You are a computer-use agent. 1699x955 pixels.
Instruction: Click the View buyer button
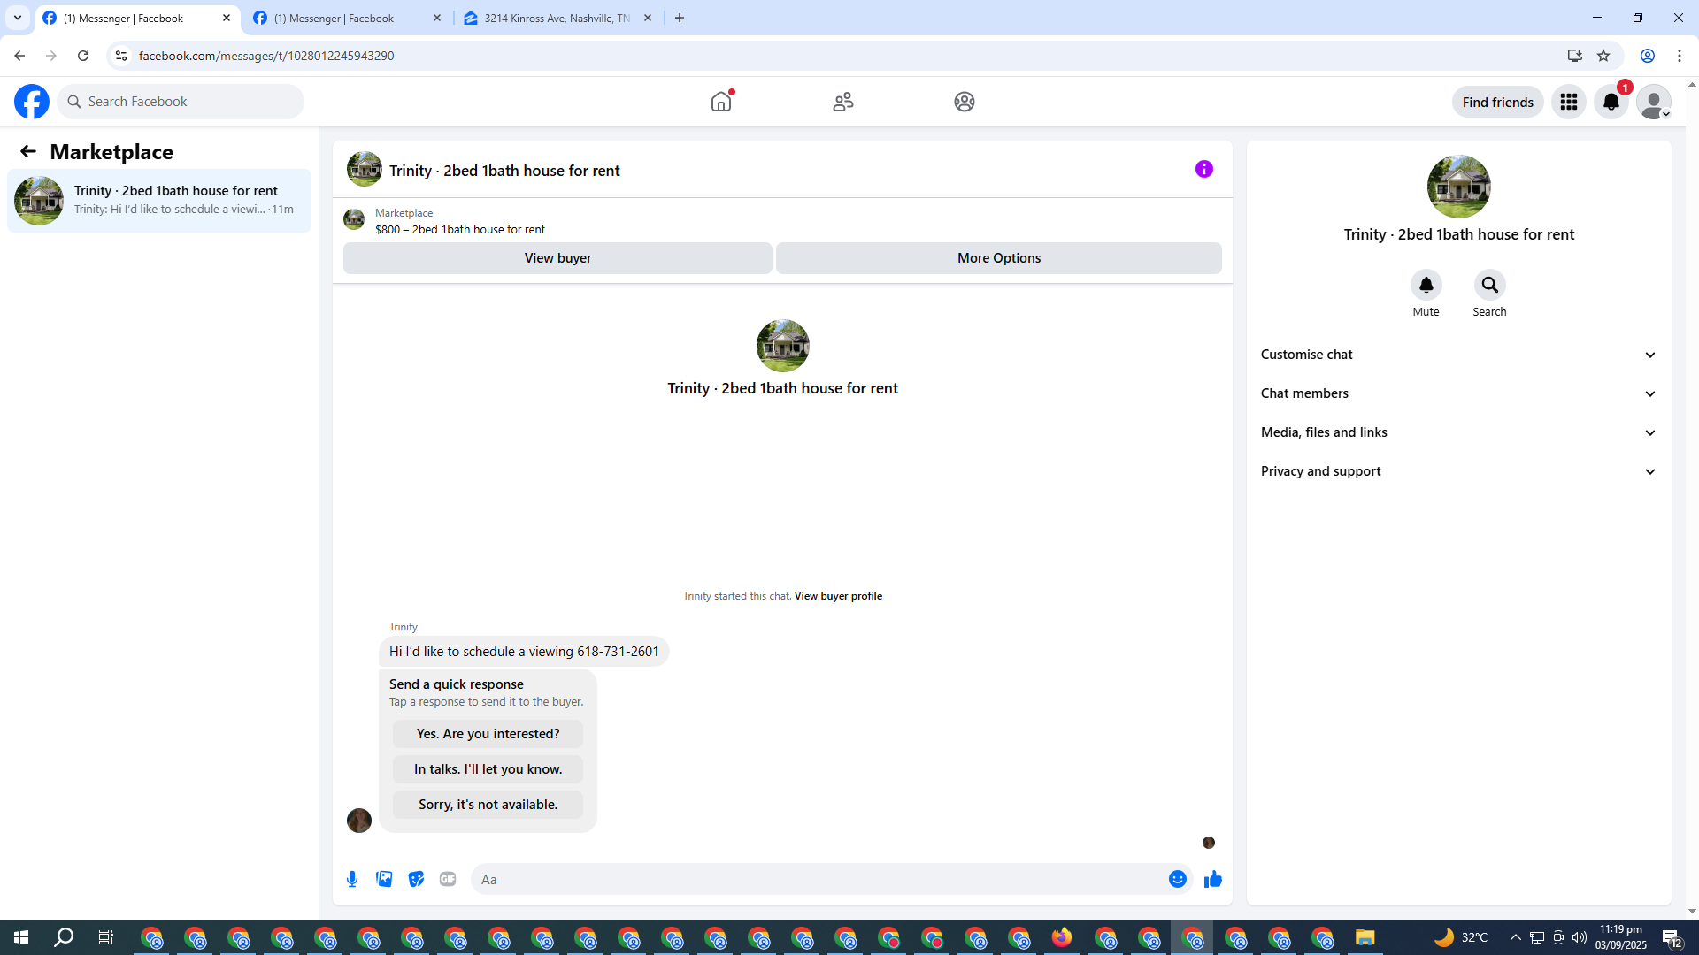[557, 258]
